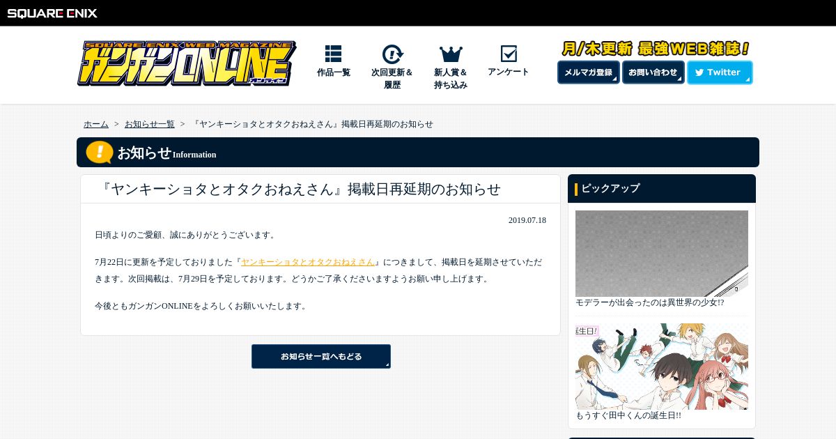
Task: Click the closing line 今後ともガンガンONLINE
Action: click(202, 306)
